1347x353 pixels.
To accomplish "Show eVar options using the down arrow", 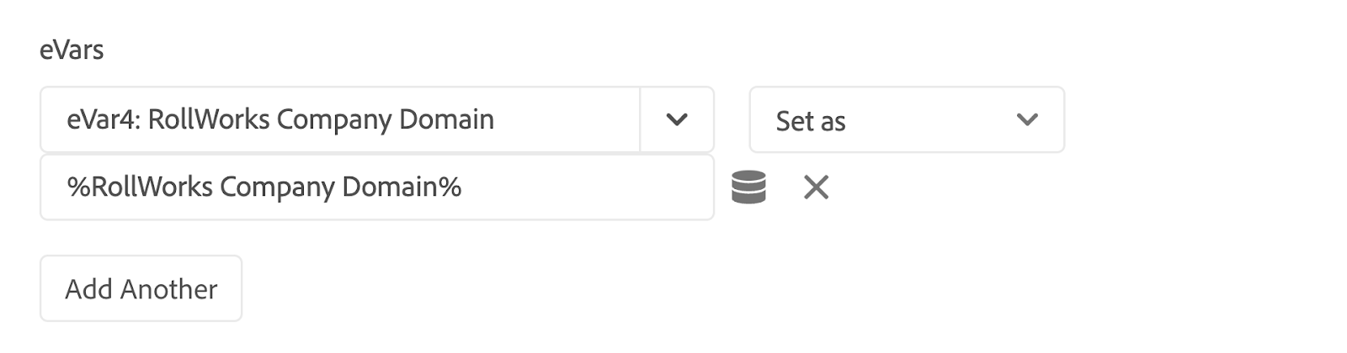I will (x=677, y=119).
